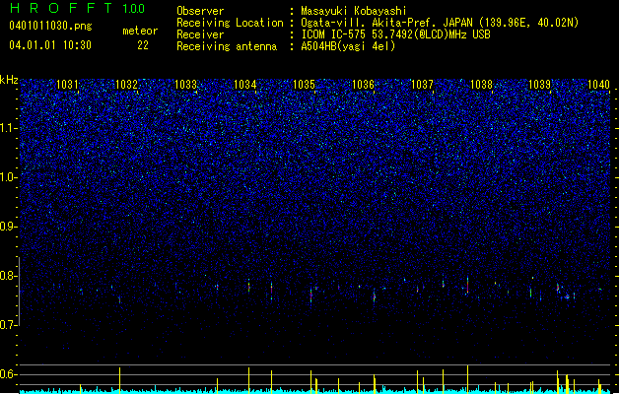Click the kHz axis unit label
This screenshot has width=620, height=394.
point(9,80)
